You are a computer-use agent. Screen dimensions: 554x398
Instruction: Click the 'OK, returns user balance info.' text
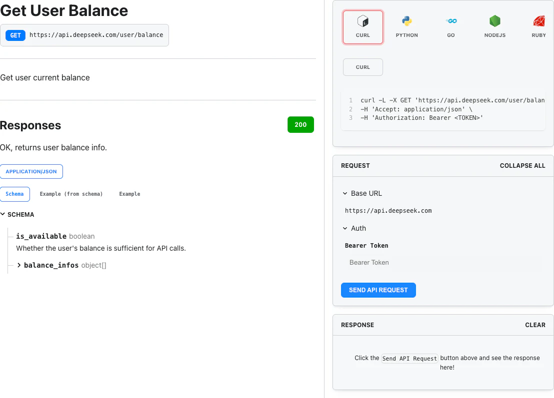53,147
